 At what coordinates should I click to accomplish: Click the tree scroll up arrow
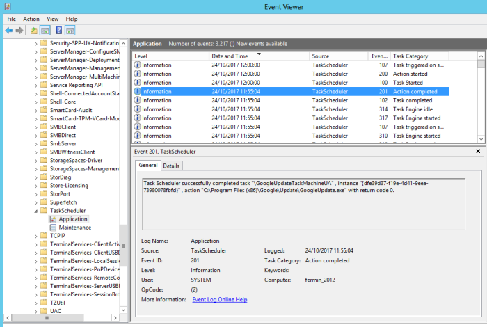(123, 43)
